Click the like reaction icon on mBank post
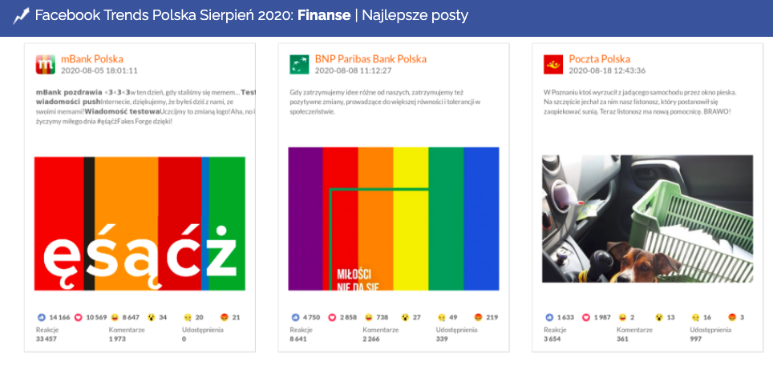 41,318
